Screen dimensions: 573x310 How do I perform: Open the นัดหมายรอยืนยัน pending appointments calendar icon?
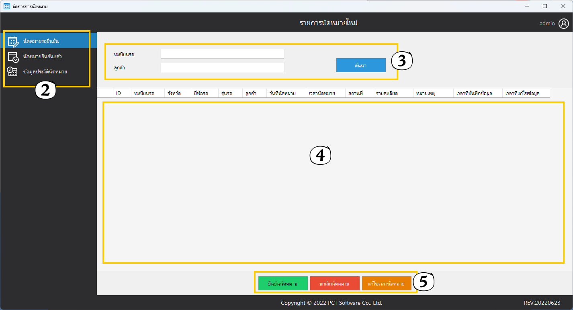coord(13,41)
